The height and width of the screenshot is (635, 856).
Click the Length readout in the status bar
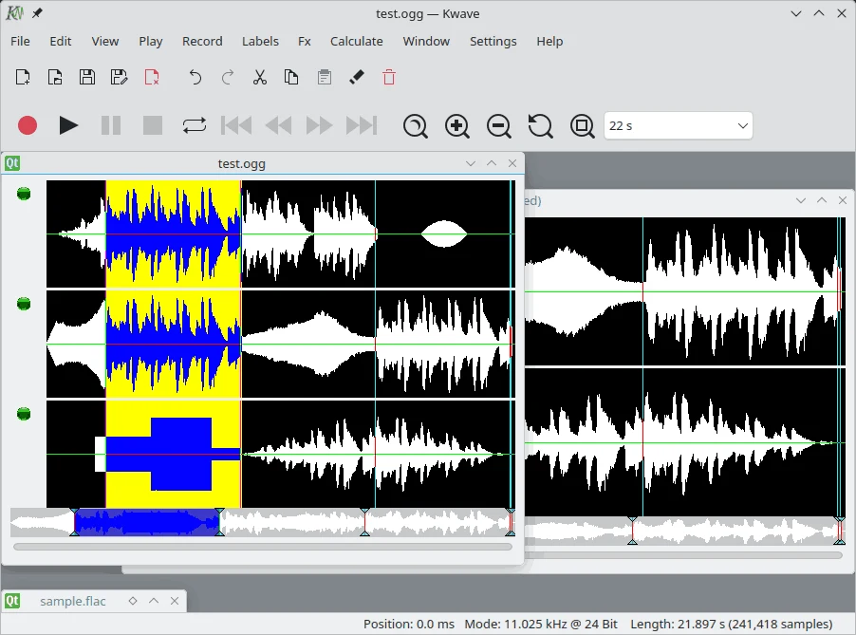click(732, 624)
